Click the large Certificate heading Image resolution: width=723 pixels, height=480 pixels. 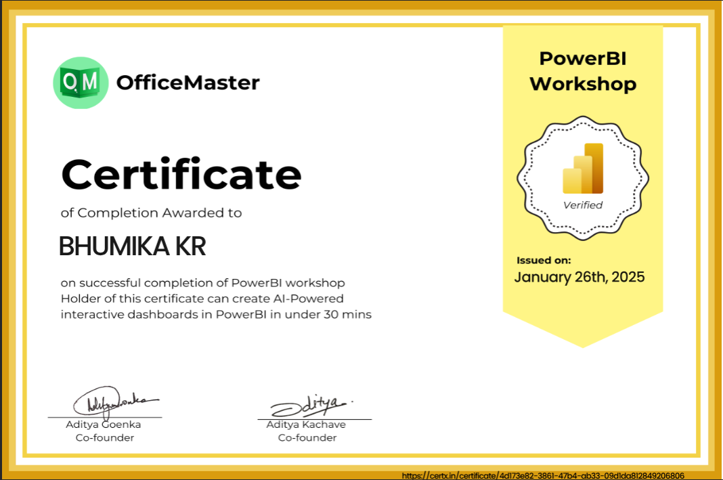coord(181,174)
